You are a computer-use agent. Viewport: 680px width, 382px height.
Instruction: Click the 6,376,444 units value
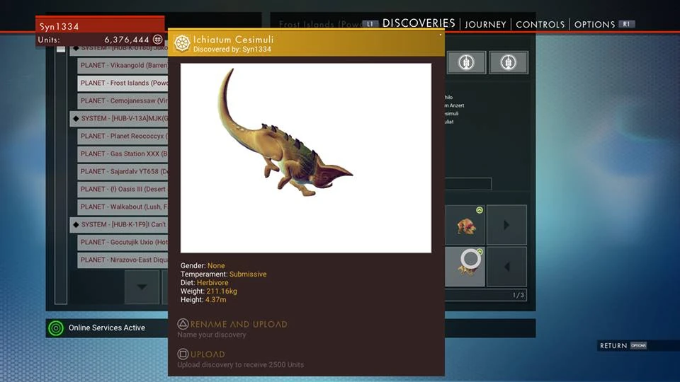point(127,40)
